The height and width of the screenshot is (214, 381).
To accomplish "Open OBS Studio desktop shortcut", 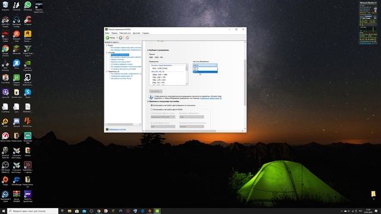I will tap(5, 167).
